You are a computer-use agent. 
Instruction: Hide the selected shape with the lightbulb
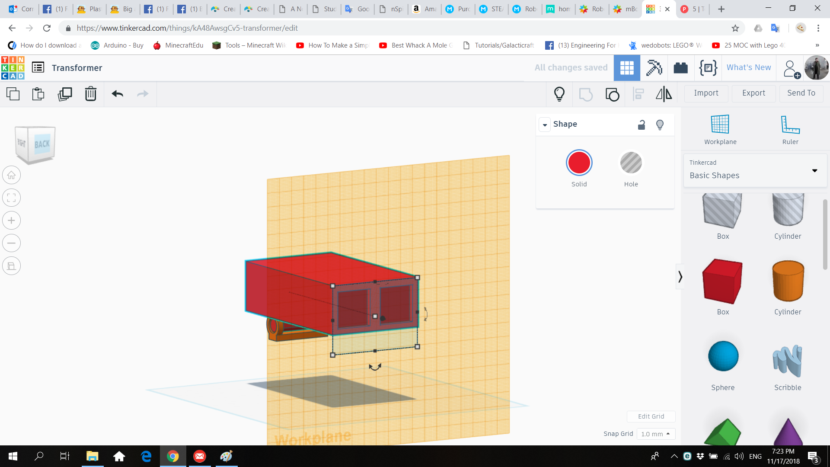660,125
